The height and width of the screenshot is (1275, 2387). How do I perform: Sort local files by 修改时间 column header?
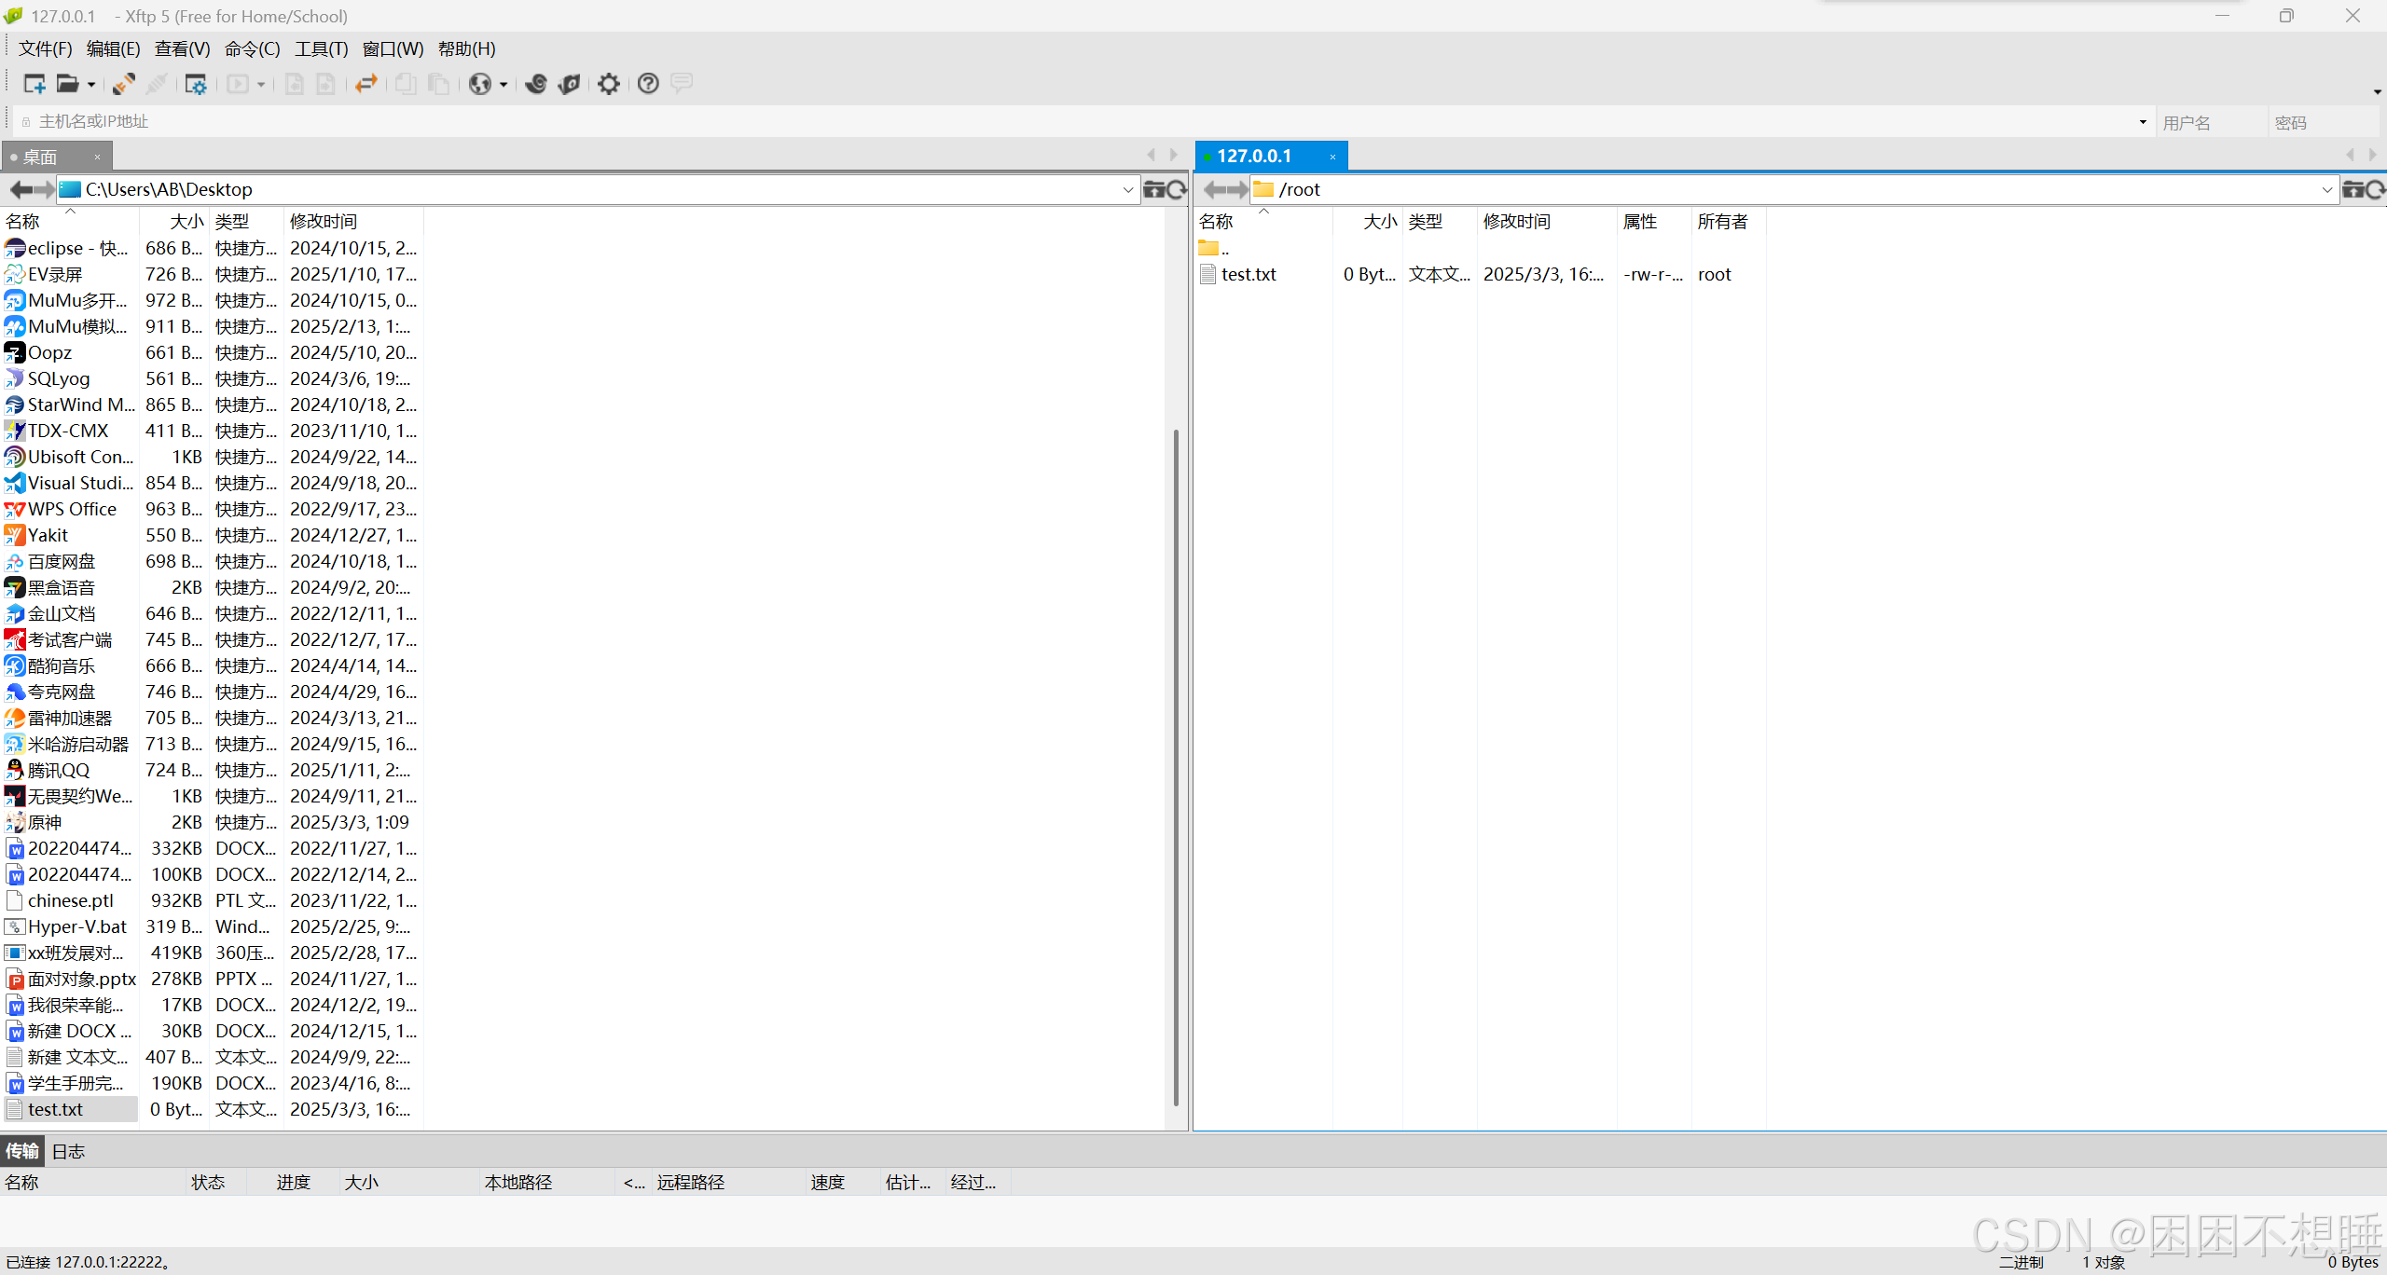coord(324,221)
